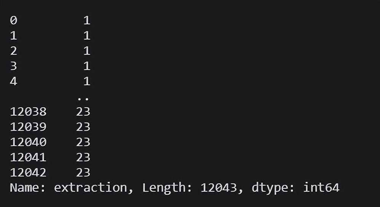Viewport: 380px width, 207px height.
Task: Click value 23 beside index 12038
Action: tap(83, 112)
